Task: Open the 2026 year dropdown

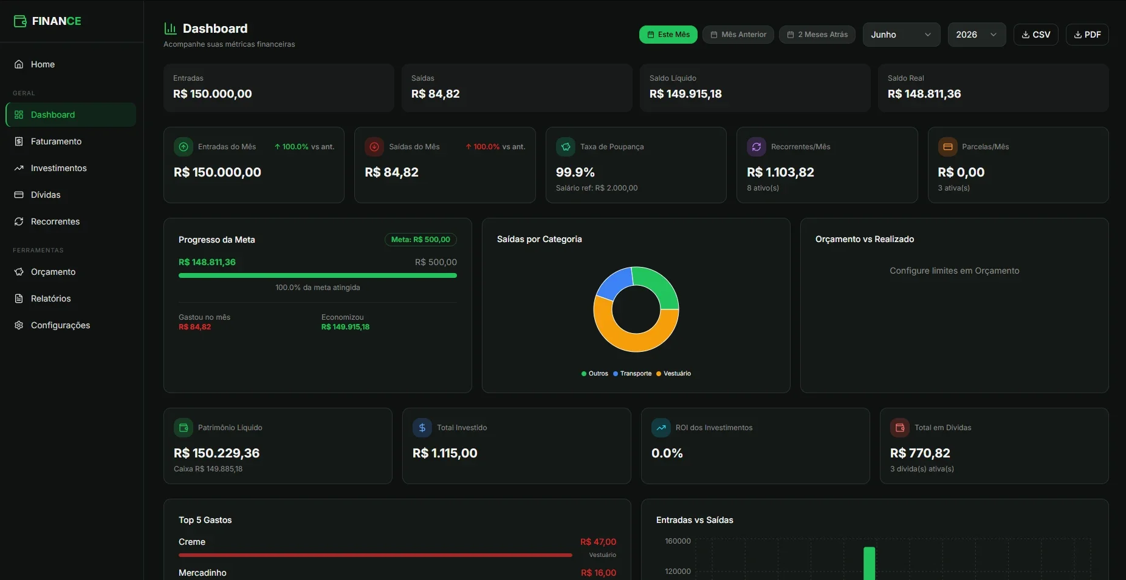Action: click(977, 35)
